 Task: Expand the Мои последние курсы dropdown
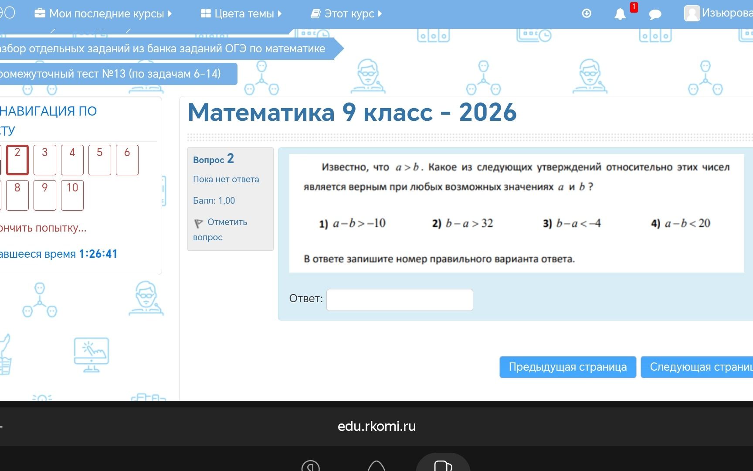(103, 14)
